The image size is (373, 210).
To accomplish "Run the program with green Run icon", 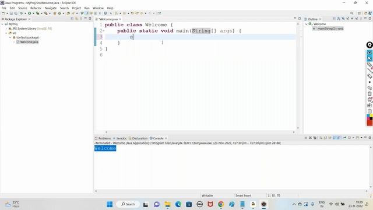I will pos(30,13).
